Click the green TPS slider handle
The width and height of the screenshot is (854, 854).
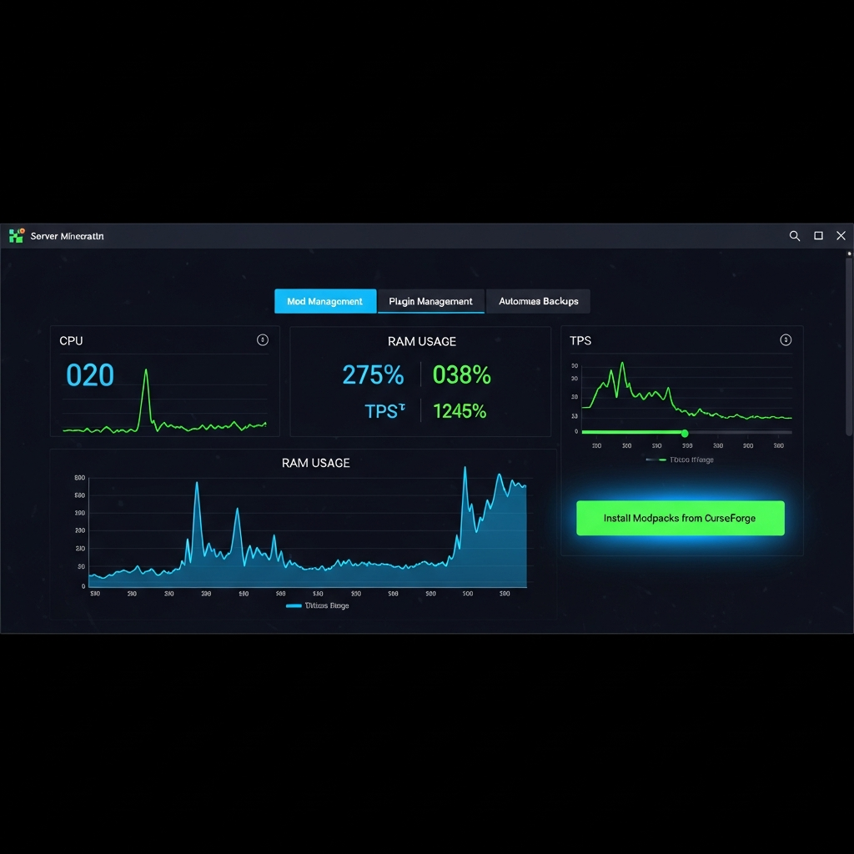(x=685, y=433)
